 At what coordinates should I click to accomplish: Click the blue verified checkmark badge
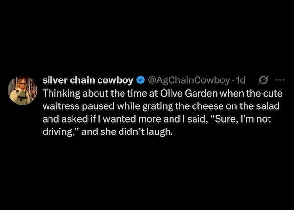tap(140, 80)
